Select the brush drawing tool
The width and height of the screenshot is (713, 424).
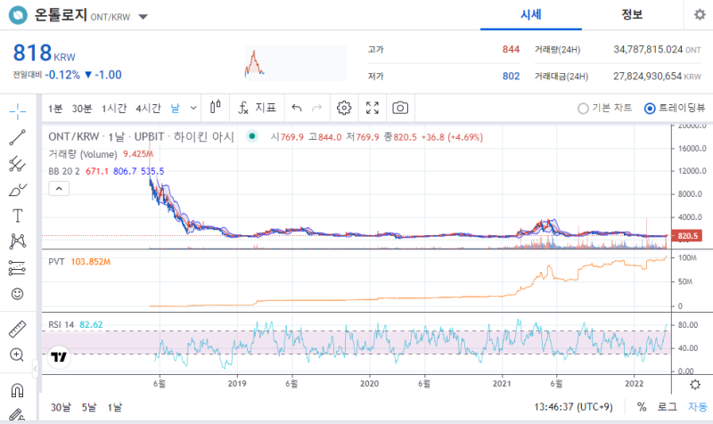[x=18, y=190]
